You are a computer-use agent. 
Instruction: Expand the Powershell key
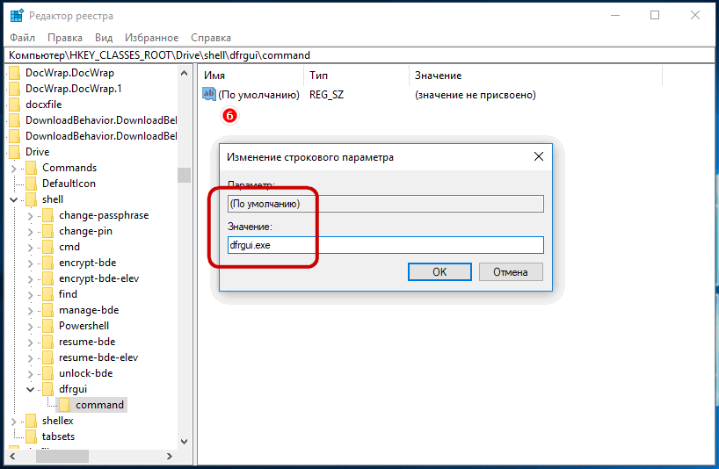point(30,327)
